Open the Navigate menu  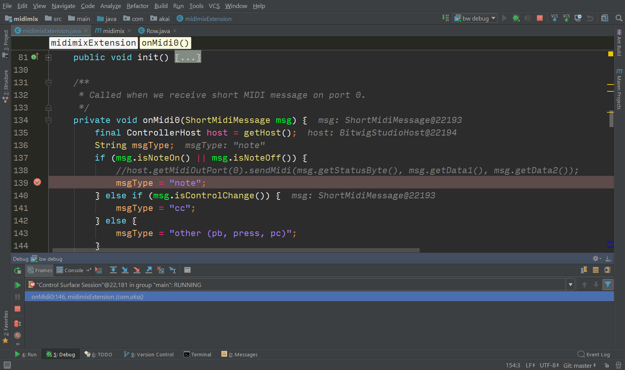[x=64, y=6]
